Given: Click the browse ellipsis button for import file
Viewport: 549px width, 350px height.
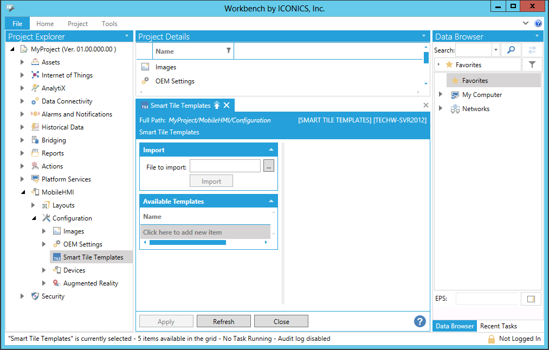Looking at the screenshot, I should pyautogui.click(x=269, y=166).
